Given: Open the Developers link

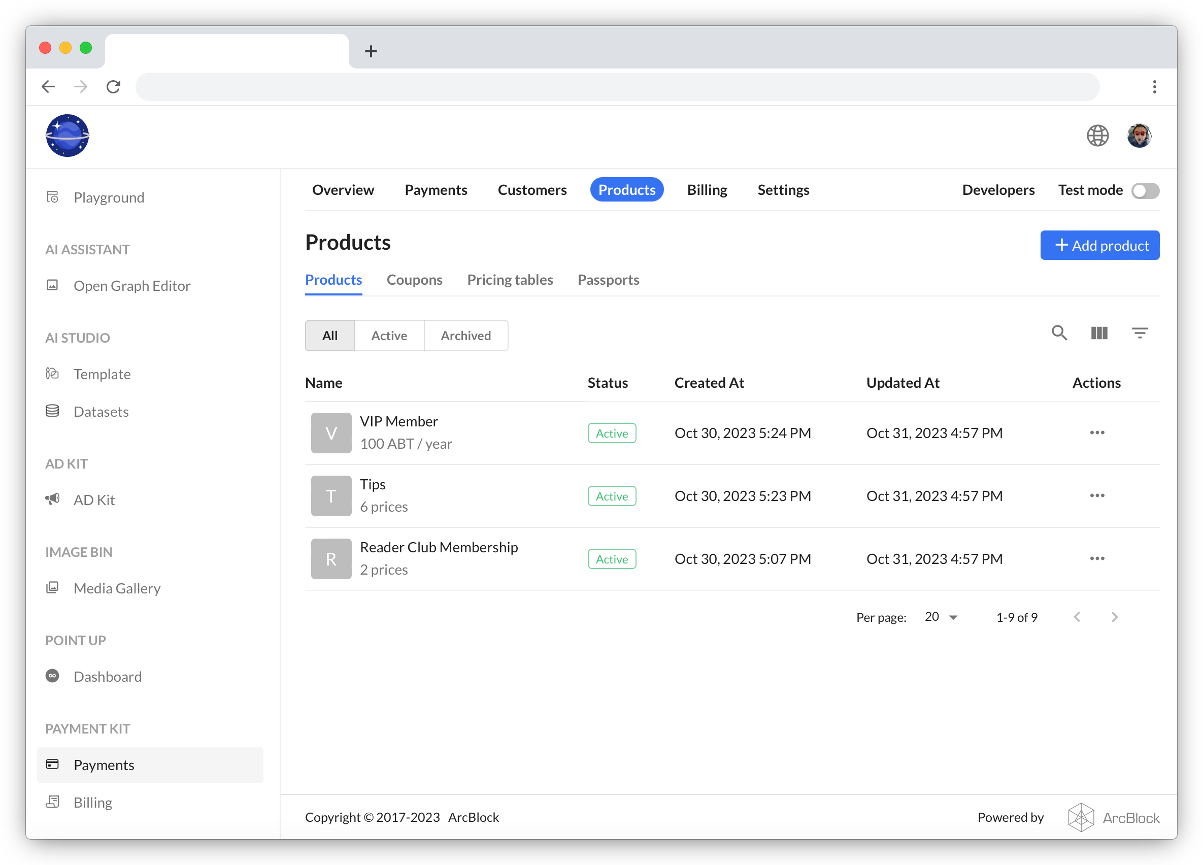Looking at the screenshot, I should [x=998, y=190].
